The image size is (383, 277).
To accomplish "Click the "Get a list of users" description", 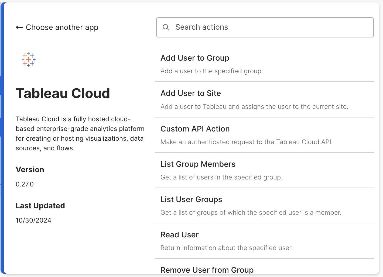I will tap(221, 177).
